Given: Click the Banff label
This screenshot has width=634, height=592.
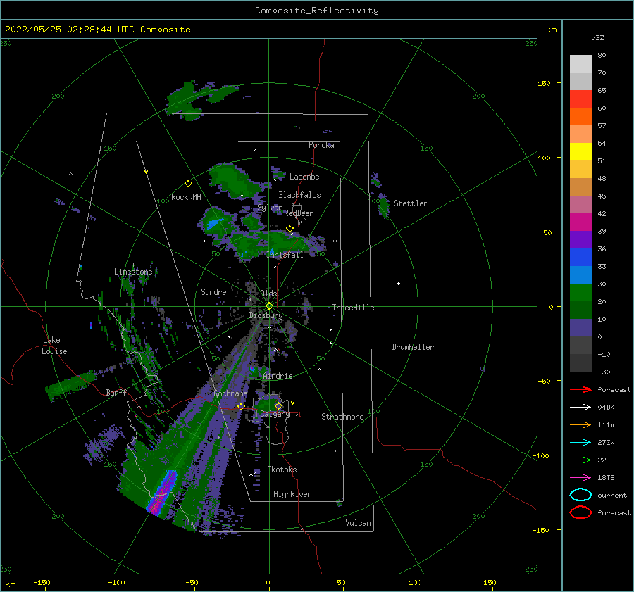Looking at the screenshot, I should pyautogui.click(x=116, y=392).
